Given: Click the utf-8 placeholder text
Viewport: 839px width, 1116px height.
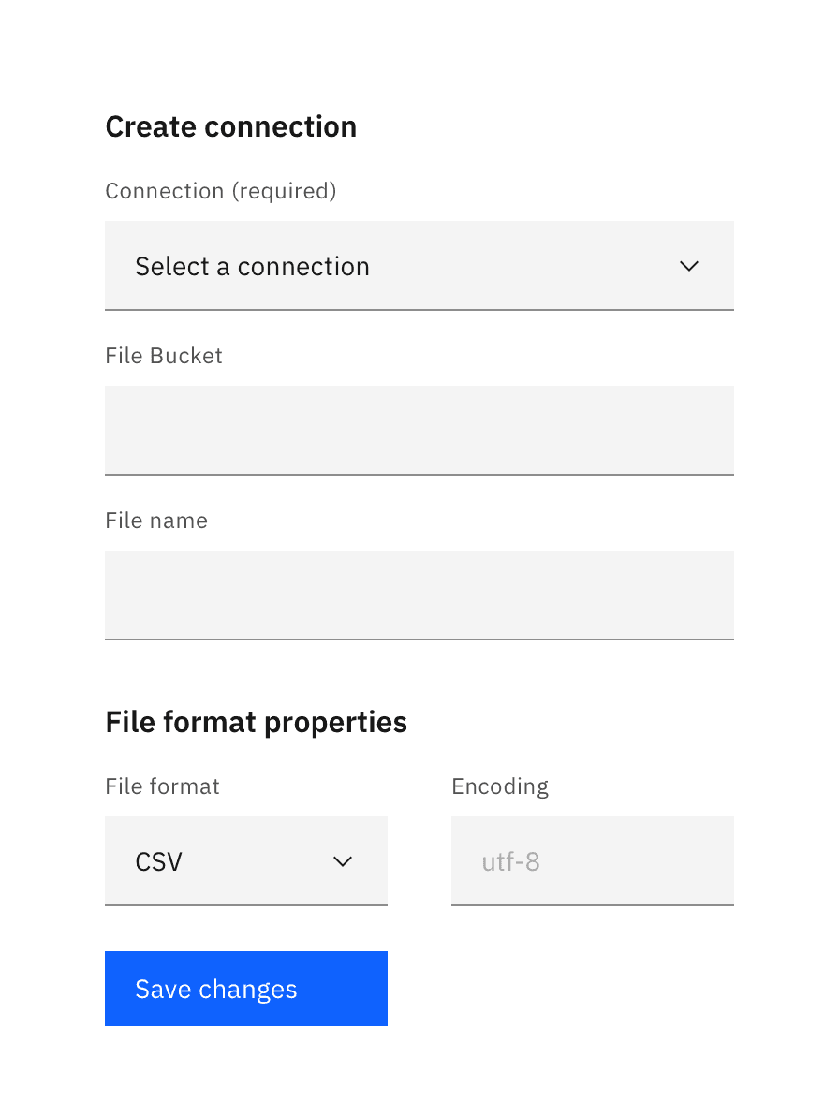Looking at the screenshot, I should (x=510, y=861).
